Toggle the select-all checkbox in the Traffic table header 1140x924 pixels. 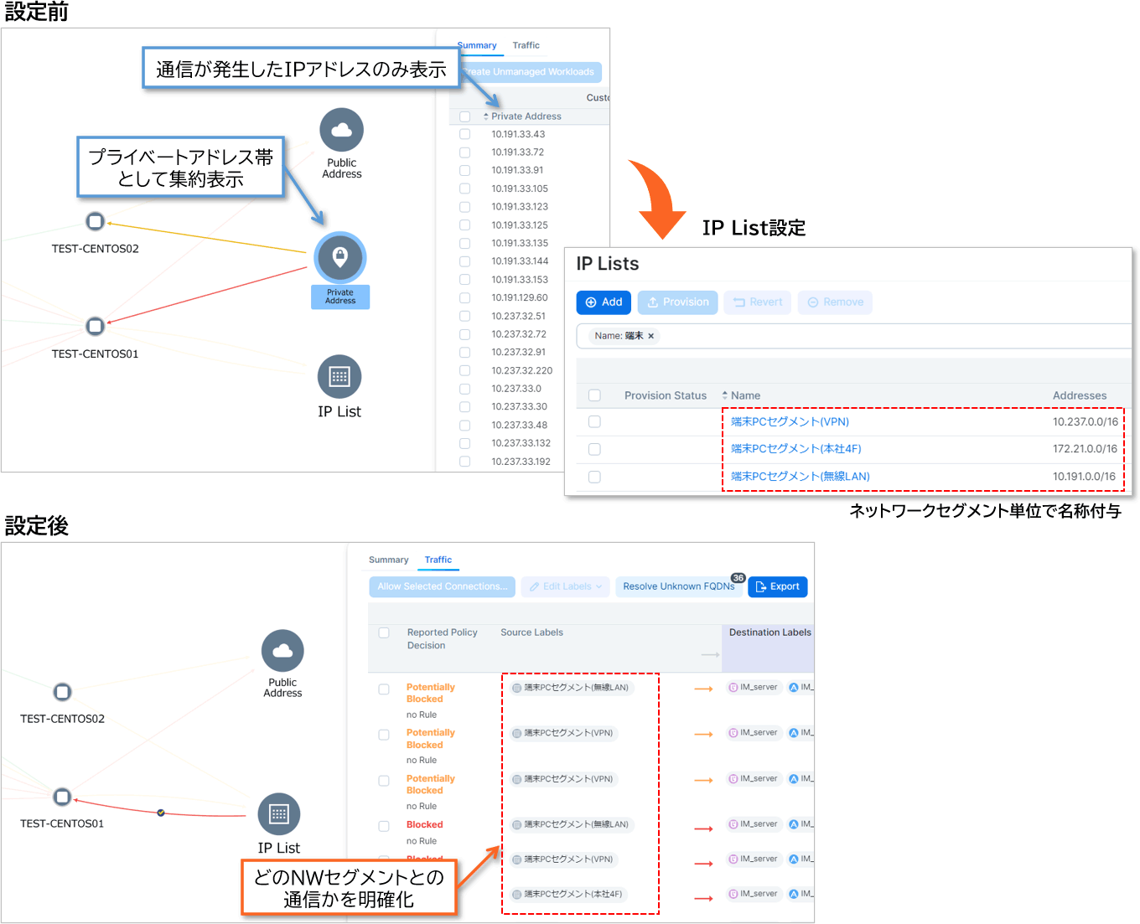point(384,632)
